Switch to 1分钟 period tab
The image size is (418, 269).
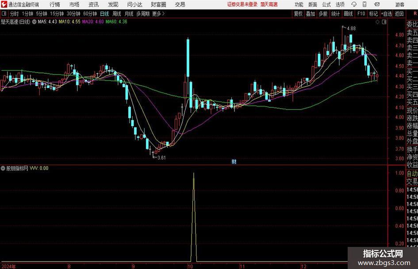tap(27, 14)
